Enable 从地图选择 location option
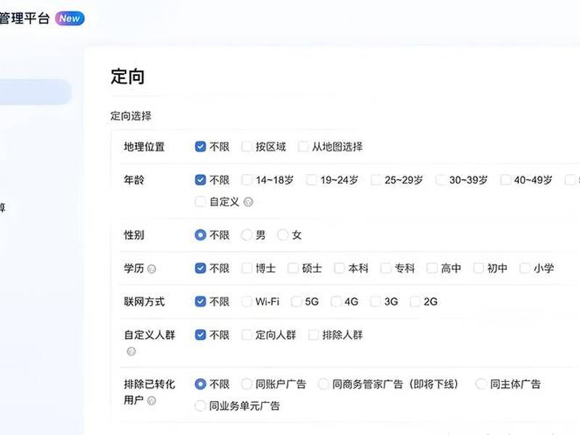Image resolution: width=580 pixels, height=435 pixels. click(303, 147)
